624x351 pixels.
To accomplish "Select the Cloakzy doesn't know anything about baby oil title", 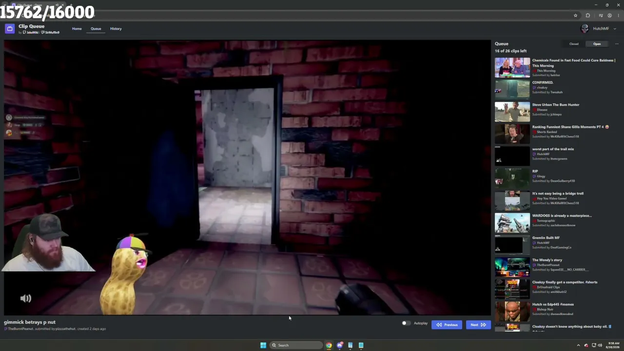I will (571, 327).
